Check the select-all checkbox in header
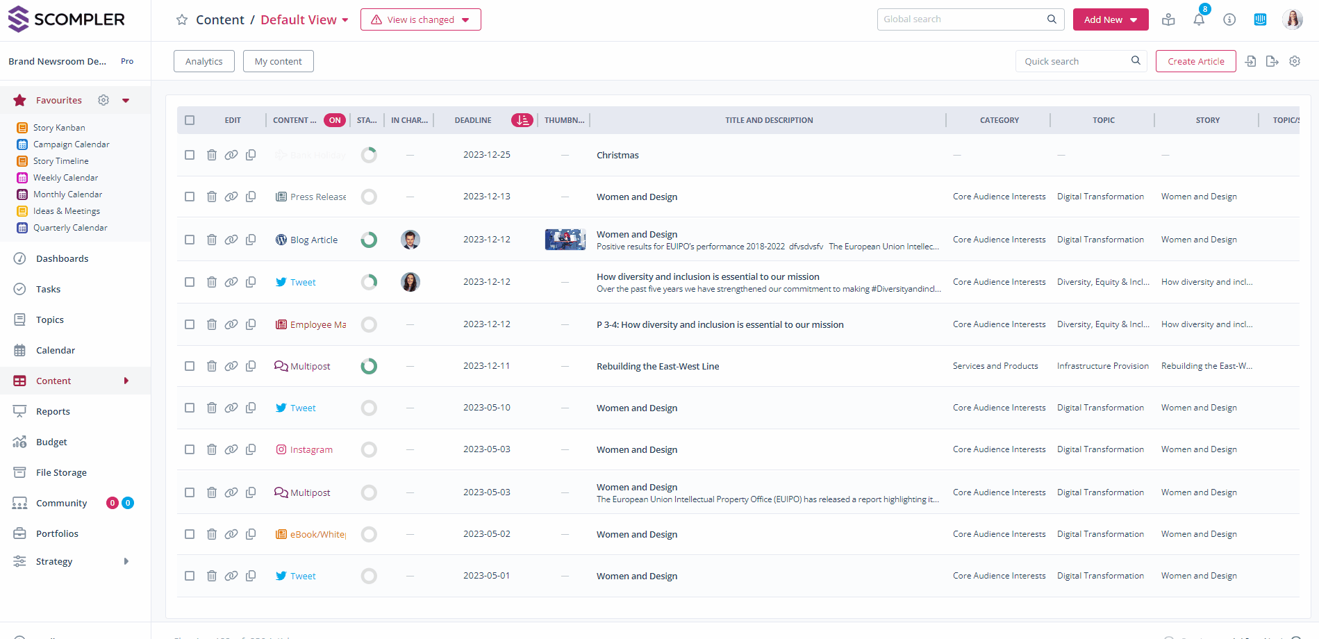The height and width of the screenshot is (639, 1319). [x=190, y=120]
